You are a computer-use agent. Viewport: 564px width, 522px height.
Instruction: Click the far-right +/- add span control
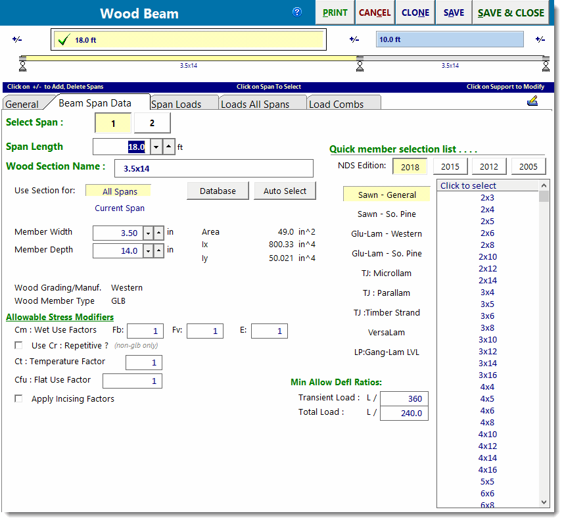540,39
